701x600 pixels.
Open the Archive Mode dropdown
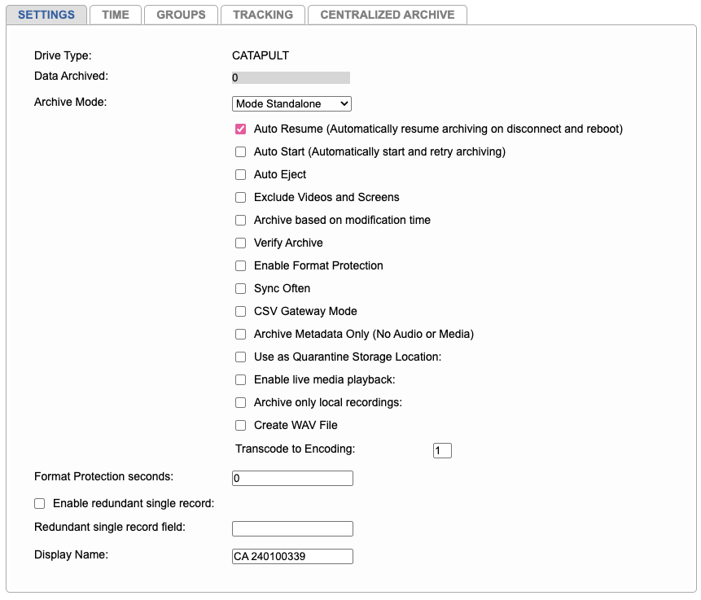pyautogui.click(x=291, y=103)
